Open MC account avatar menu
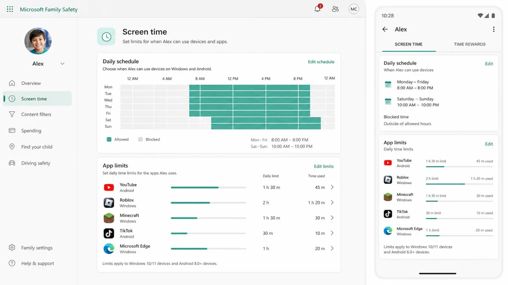 pyautogui.click(x=354, y=9)
